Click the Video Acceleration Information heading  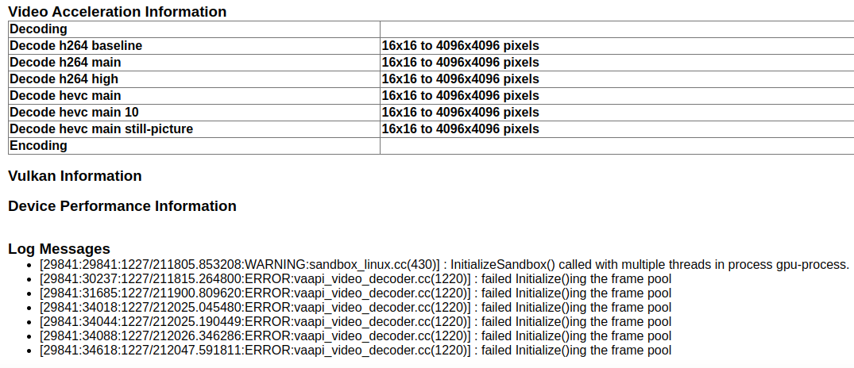(117, 12)
